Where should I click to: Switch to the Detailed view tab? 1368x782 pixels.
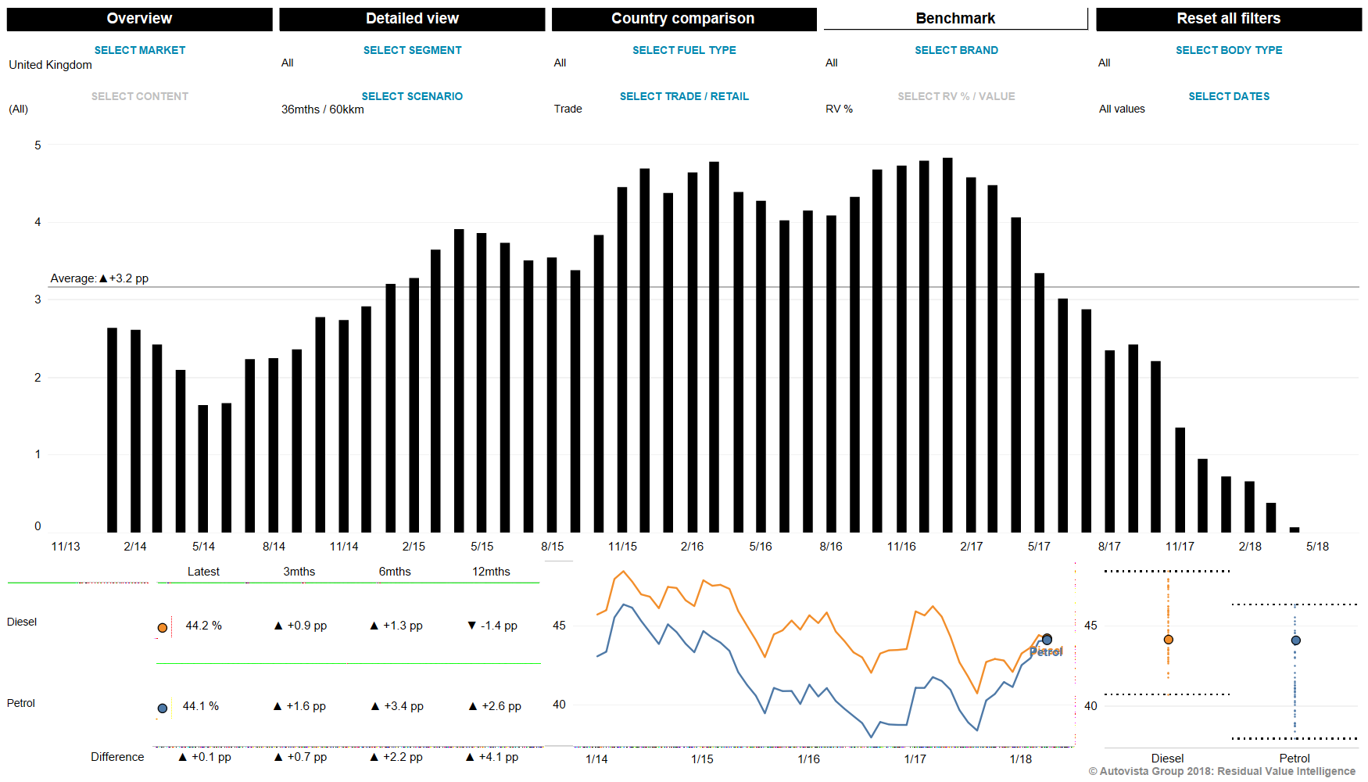[412, 19]
